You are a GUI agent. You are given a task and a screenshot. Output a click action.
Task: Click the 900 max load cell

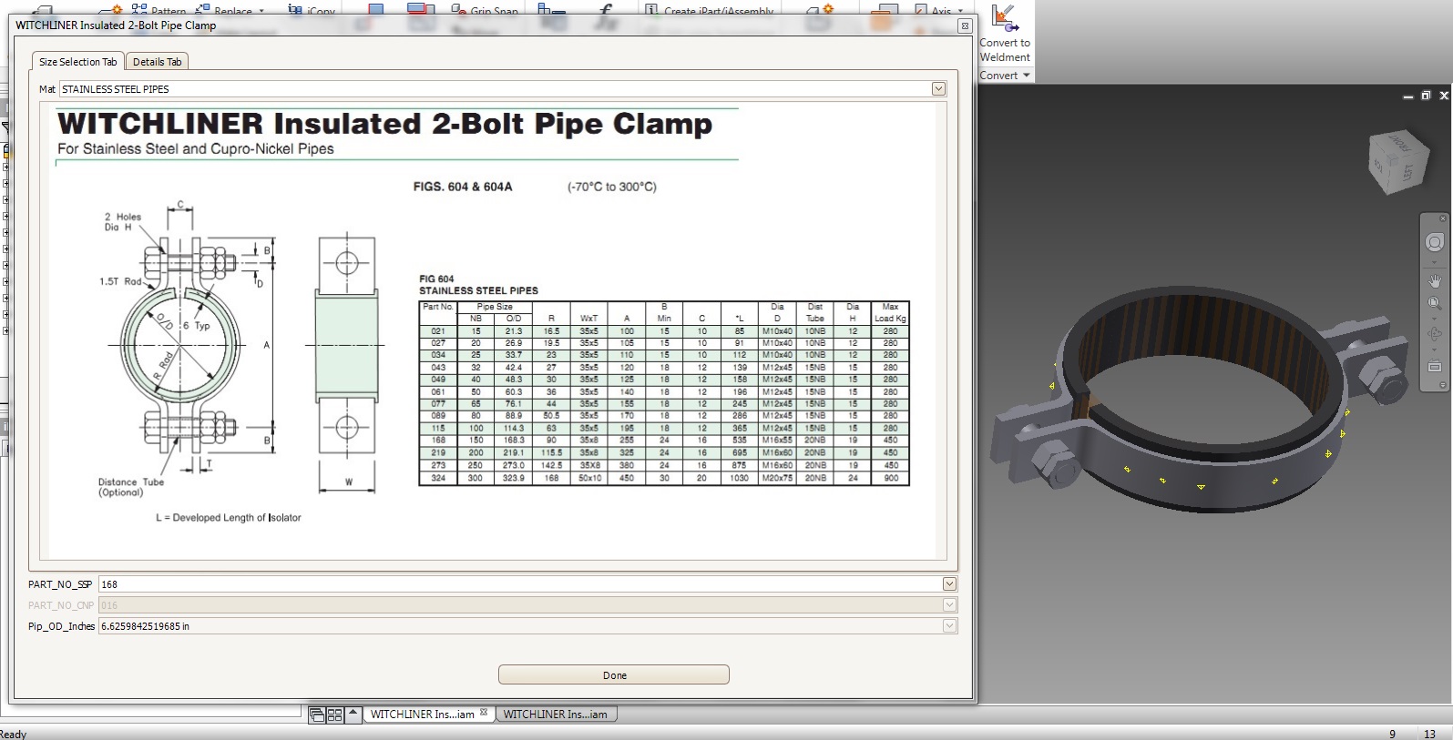pos(890,478)
